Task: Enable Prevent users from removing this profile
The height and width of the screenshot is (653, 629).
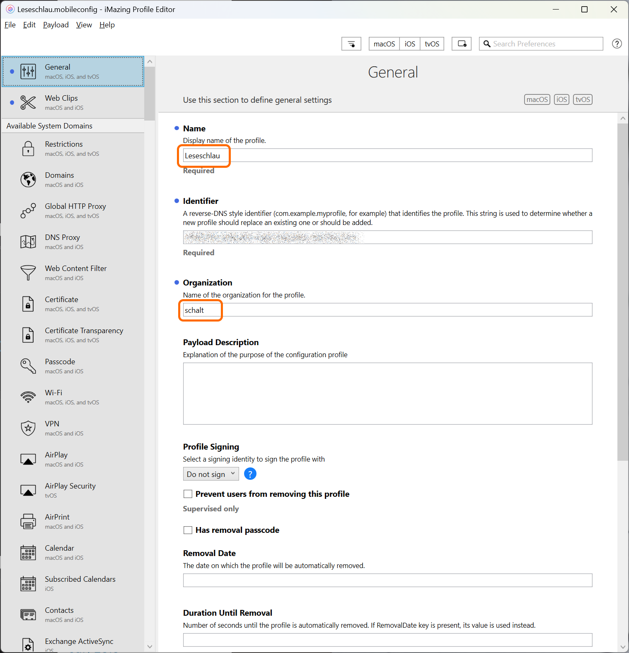Action: pos(188,494)
